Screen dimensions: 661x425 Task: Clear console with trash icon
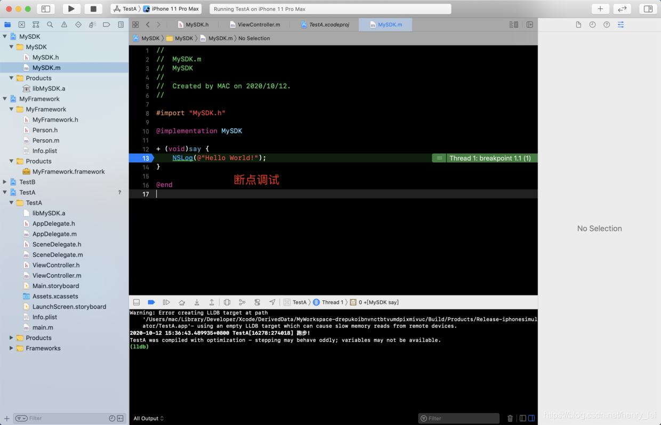click(510, 418)
